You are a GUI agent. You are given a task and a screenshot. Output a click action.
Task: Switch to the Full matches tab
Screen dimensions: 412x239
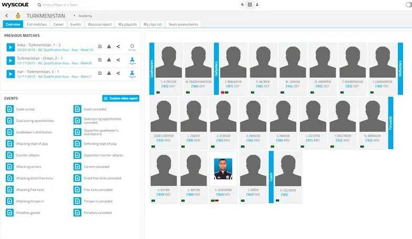[37, 25]
